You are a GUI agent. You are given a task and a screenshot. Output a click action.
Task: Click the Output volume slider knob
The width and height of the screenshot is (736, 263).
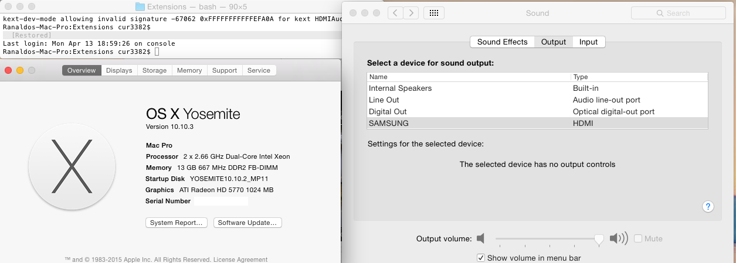(x=599, y=238)
